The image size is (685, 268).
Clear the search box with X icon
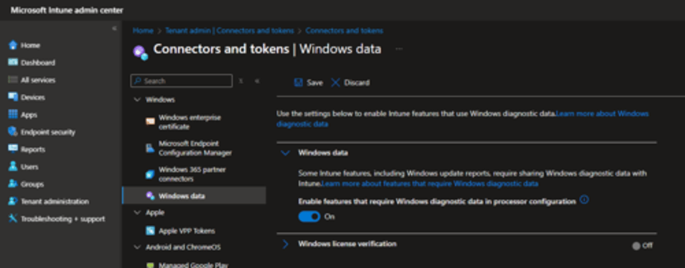[241, 81]
